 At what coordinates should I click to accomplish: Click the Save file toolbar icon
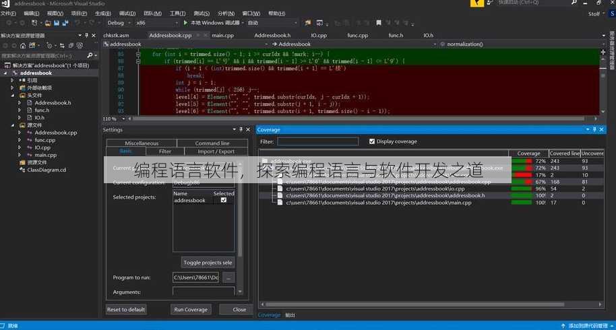[x=57, y=23]
